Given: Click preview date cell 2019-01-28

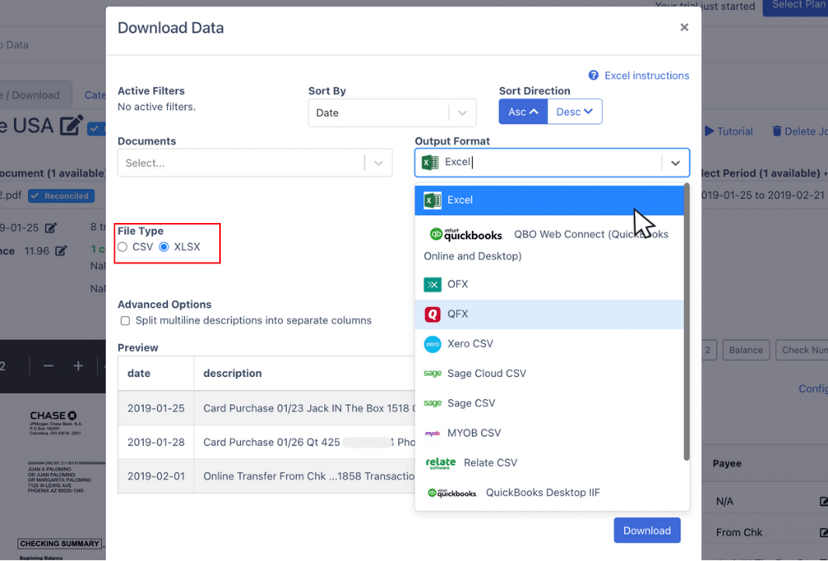Looking at the screenshot, I should tap(155, 442).
